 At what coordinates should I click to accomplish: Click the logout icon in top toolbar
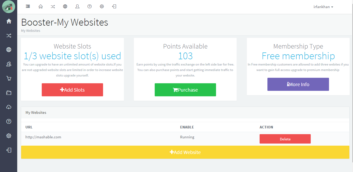tap(114, 7)
